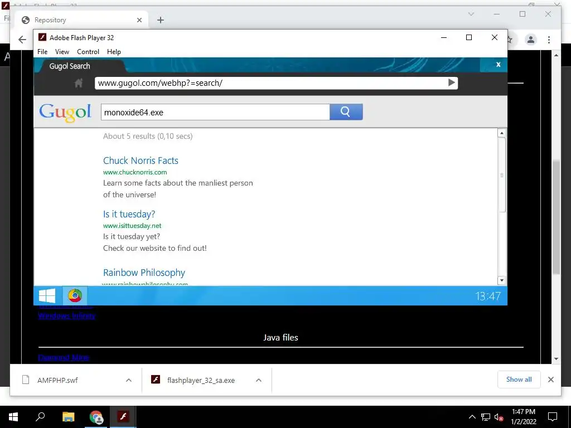Click the Gugol logo
571x428 pixels.
coord(65,112)
